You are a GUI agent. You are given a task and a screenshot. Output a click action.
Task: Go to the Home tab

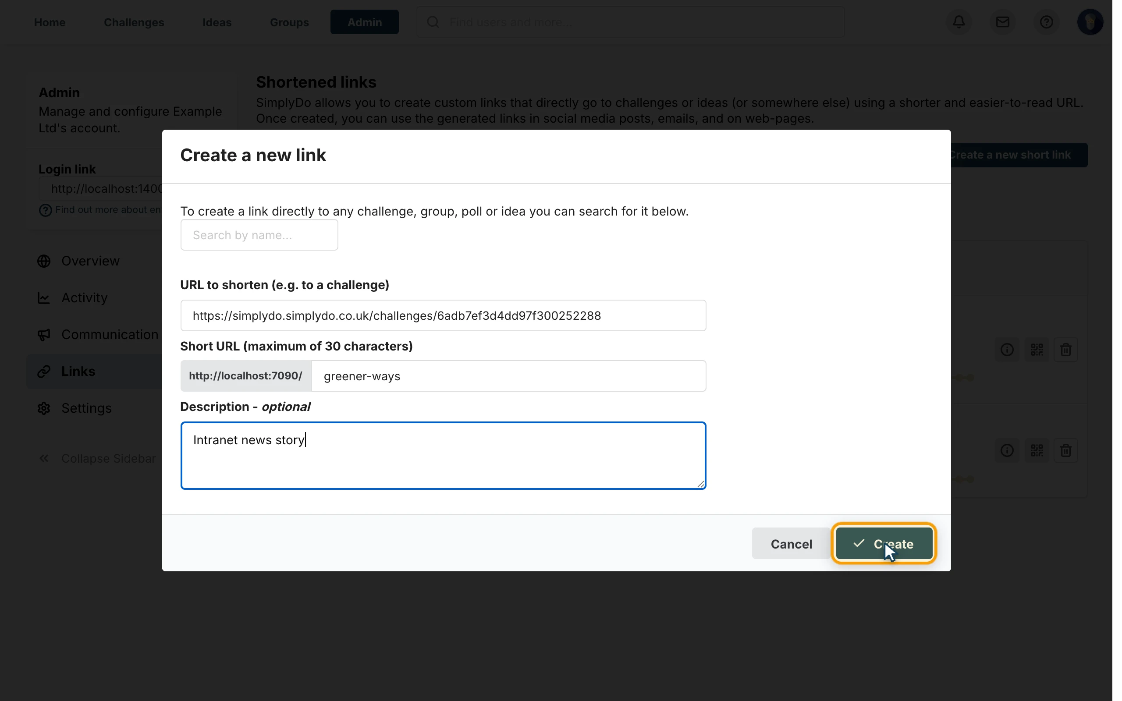[x=50, y=22]
